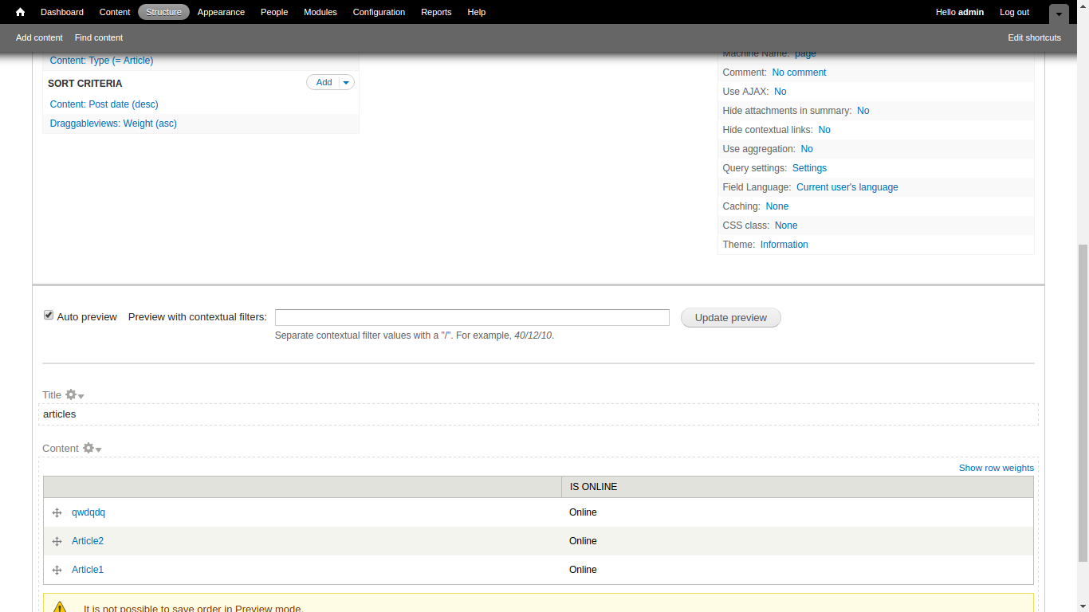The width and height of the screenshot is (1089, 612).
Task: Open the Appearance menu
Action: pos(221,12)
